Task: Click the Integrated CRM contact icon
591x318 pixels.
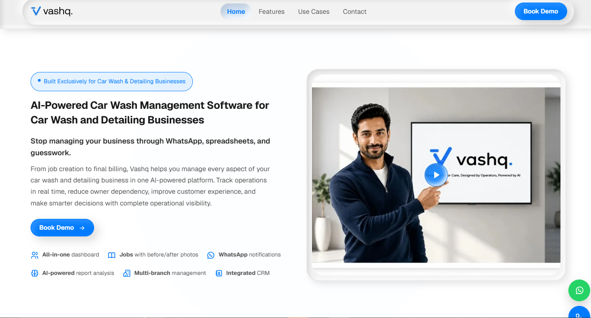Action: (x=219, y=273)
